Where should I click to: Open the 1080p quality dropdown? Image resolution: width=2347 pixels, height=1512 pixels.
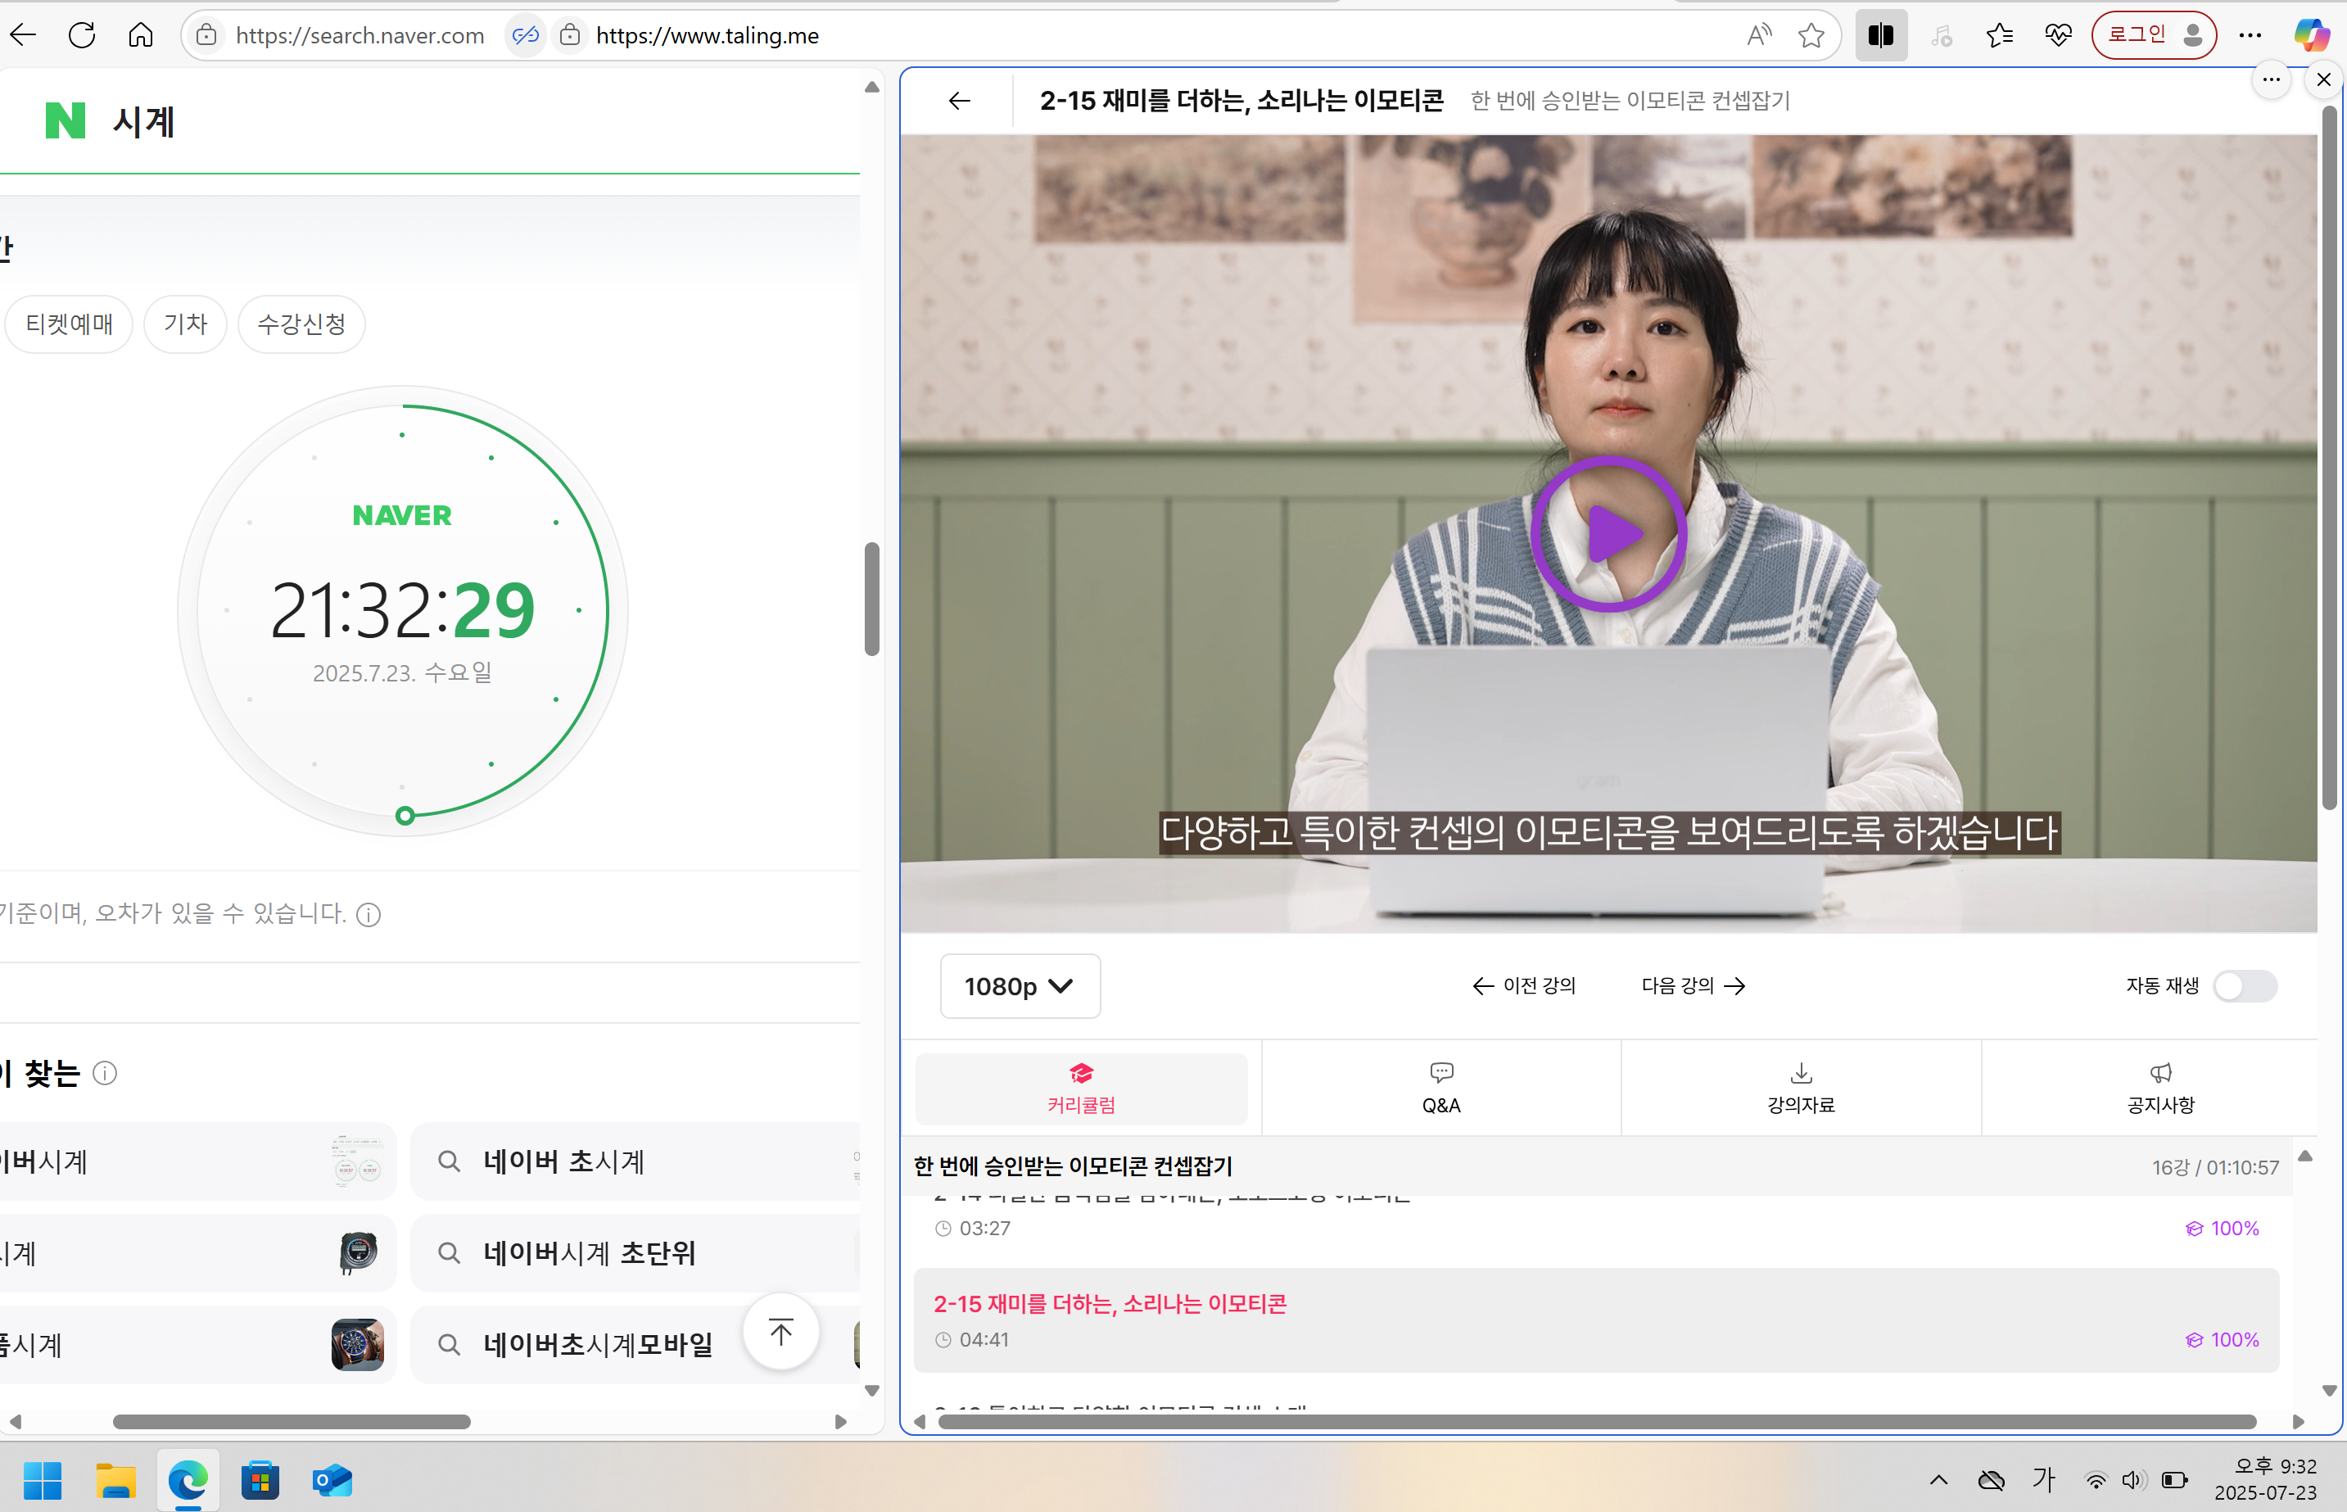coord(1019,985)
